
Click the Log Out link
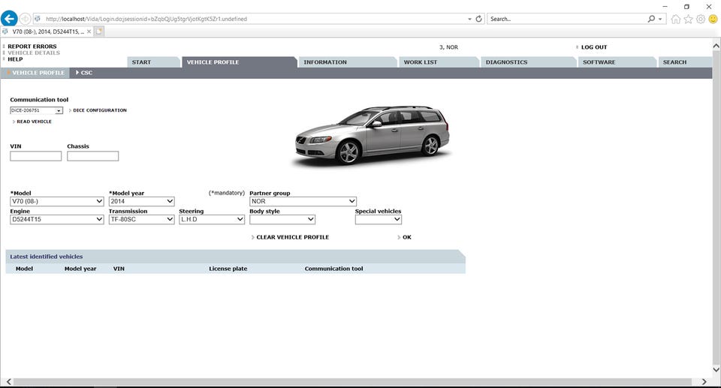click(x=593, y=47)
